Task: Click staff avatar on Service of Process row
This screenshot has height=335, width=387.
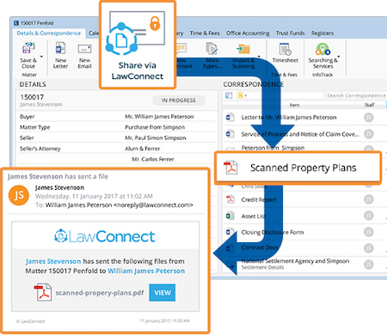Action: pos(369,134)
